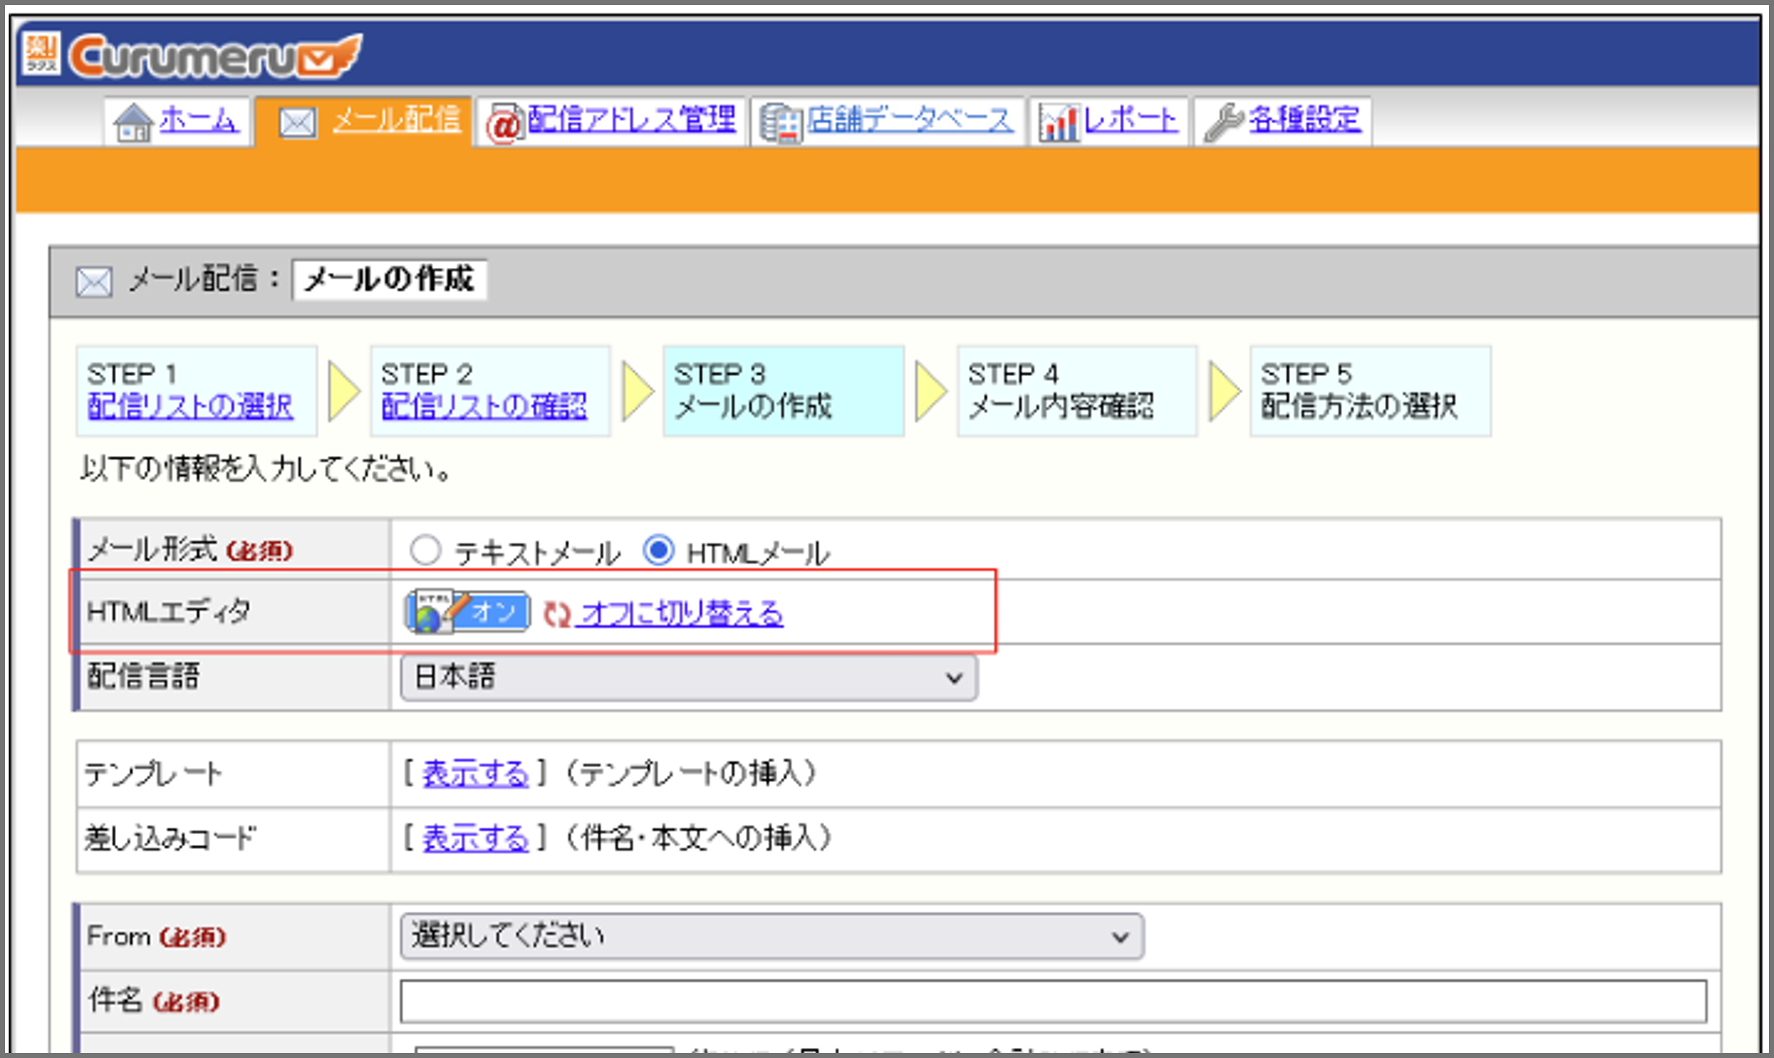
Task: Open the レポート tab
Action: click(1110, 120)
